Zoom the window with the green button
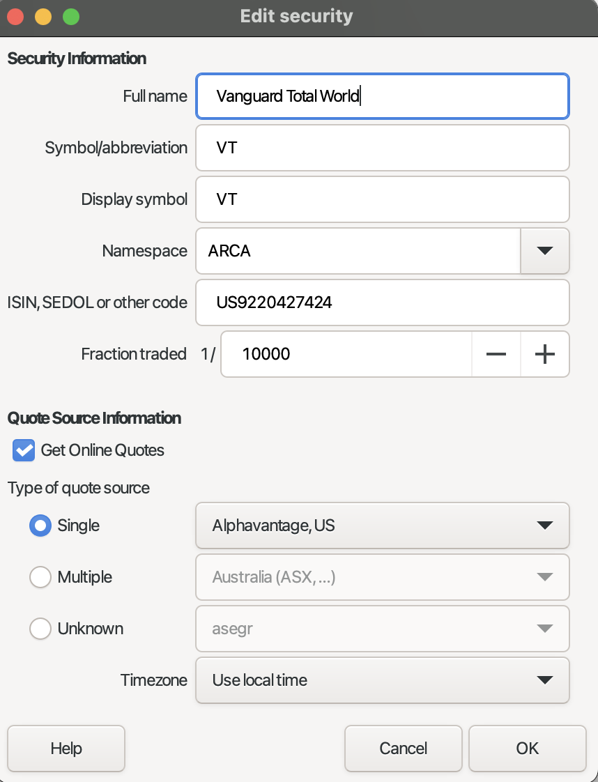The width and height of the screenshot is (598, 782). click(71, 17)
